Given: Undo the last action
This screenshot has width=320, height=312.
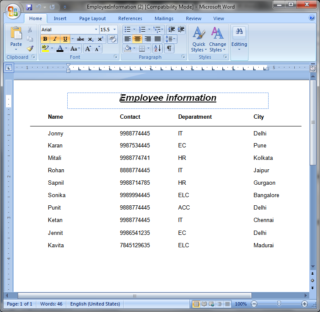Looking at the screenshot, I should [39, 7].
